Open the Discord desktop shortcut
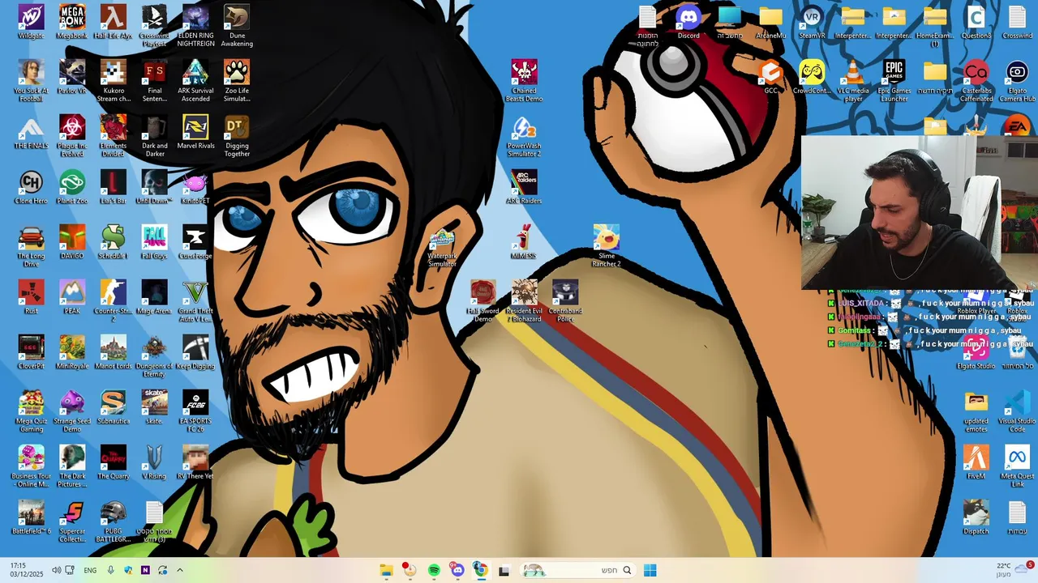 click(x=688, y=22)
